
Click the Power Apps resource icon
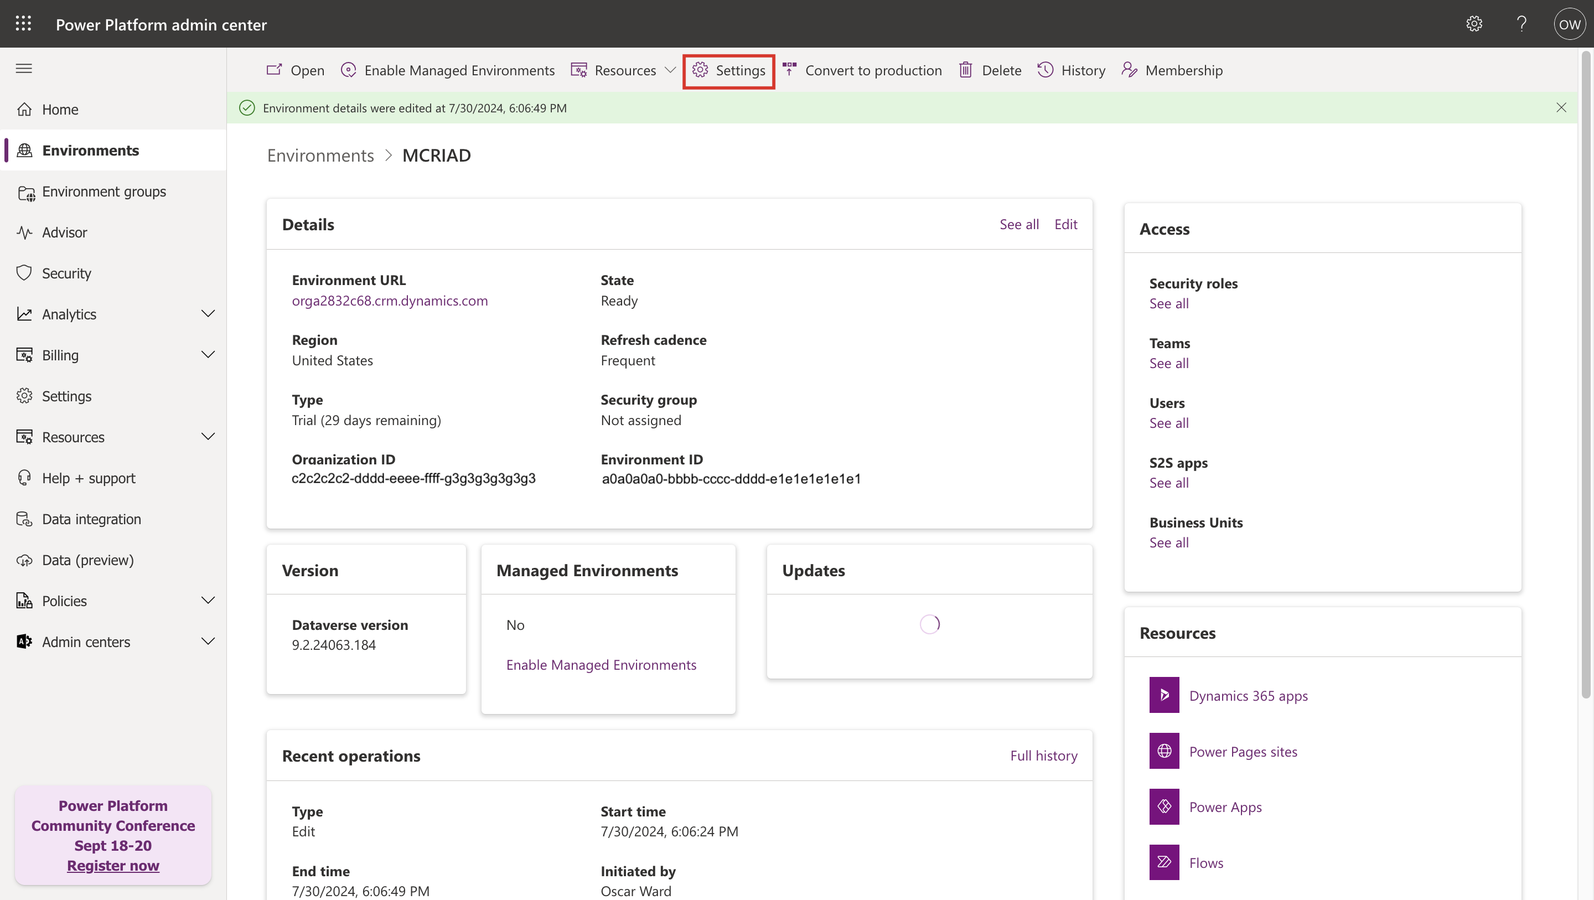click(1164, 806)
